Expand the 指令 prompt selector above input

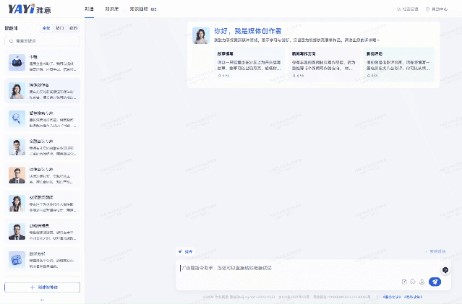tap(186, 251)
